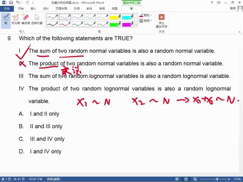Open zoom dialog via 170% level

(x=237, y=179)
